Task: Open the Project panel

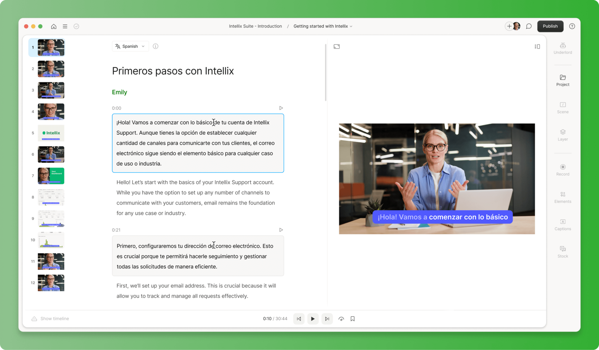Action: pos(562,80)
